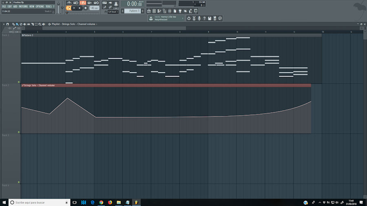Expand the playlist options menu arrow
The image size is (367, 206).
(4, 24)
